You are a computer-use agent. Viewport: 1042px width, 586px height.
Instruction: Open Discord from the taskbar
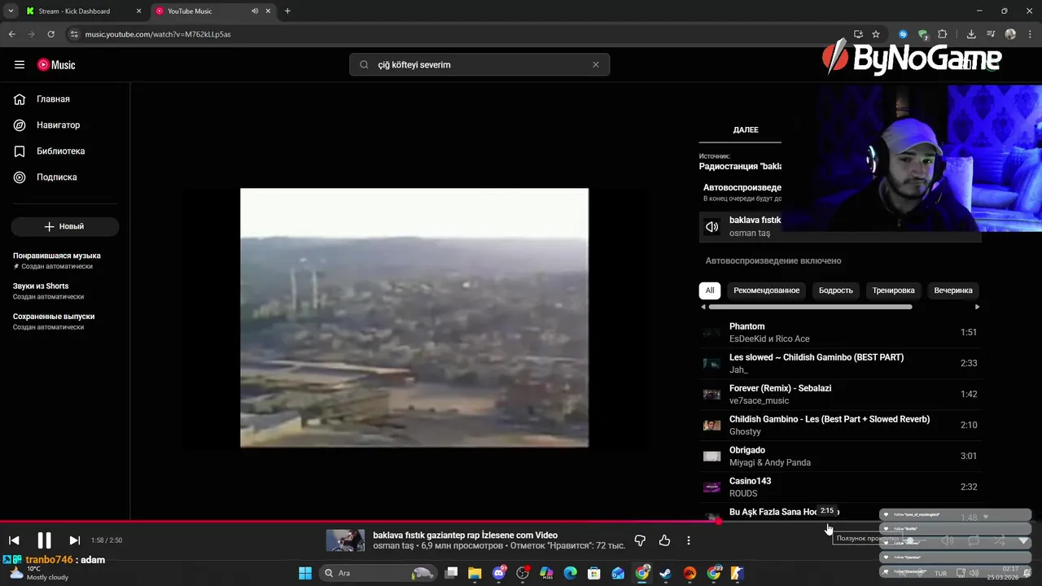[x=499, y=573]
